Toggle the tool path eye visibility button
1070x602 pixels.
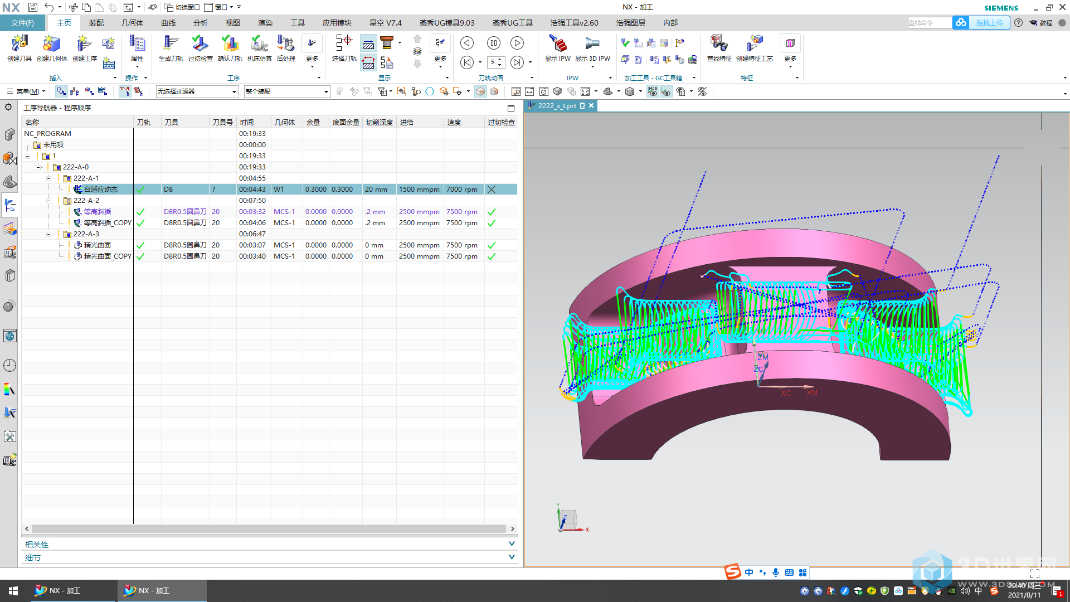click(666, 91)
